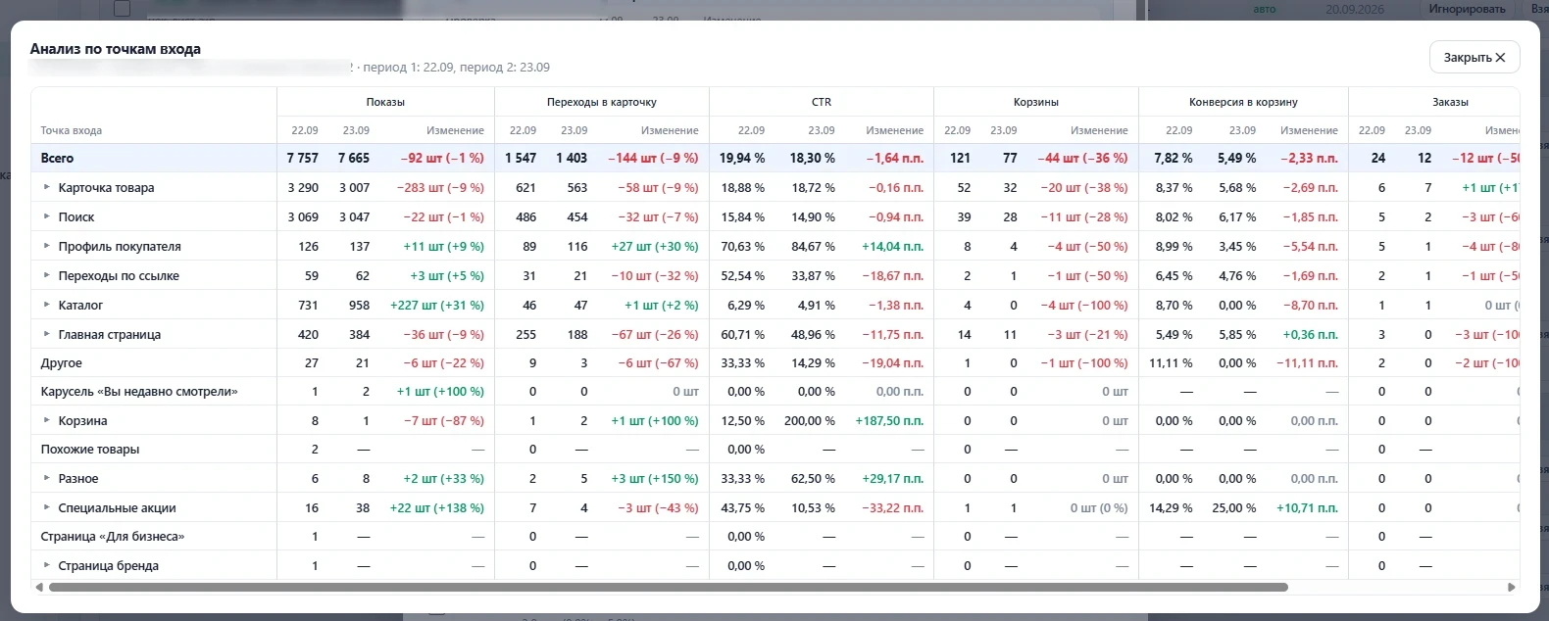Expand the Переходы по ссылке row
Image resolution: width=1549 pixels, height=621 pixels.
(x=46, y=275)
